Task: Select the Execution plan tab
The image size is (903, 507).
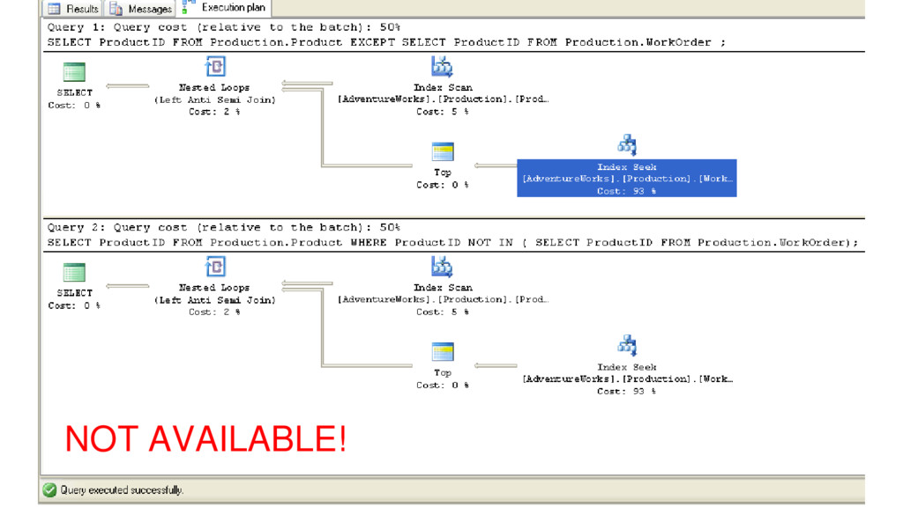Action: pos(225,8)
